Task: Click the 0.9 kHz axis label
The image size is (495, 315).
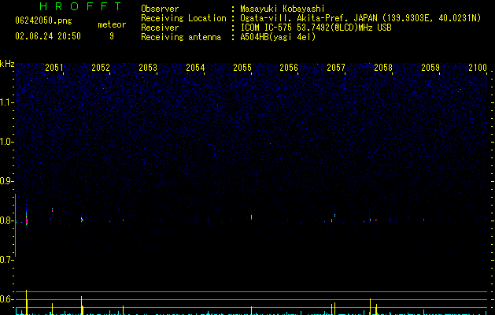Action: click(6, 181)
